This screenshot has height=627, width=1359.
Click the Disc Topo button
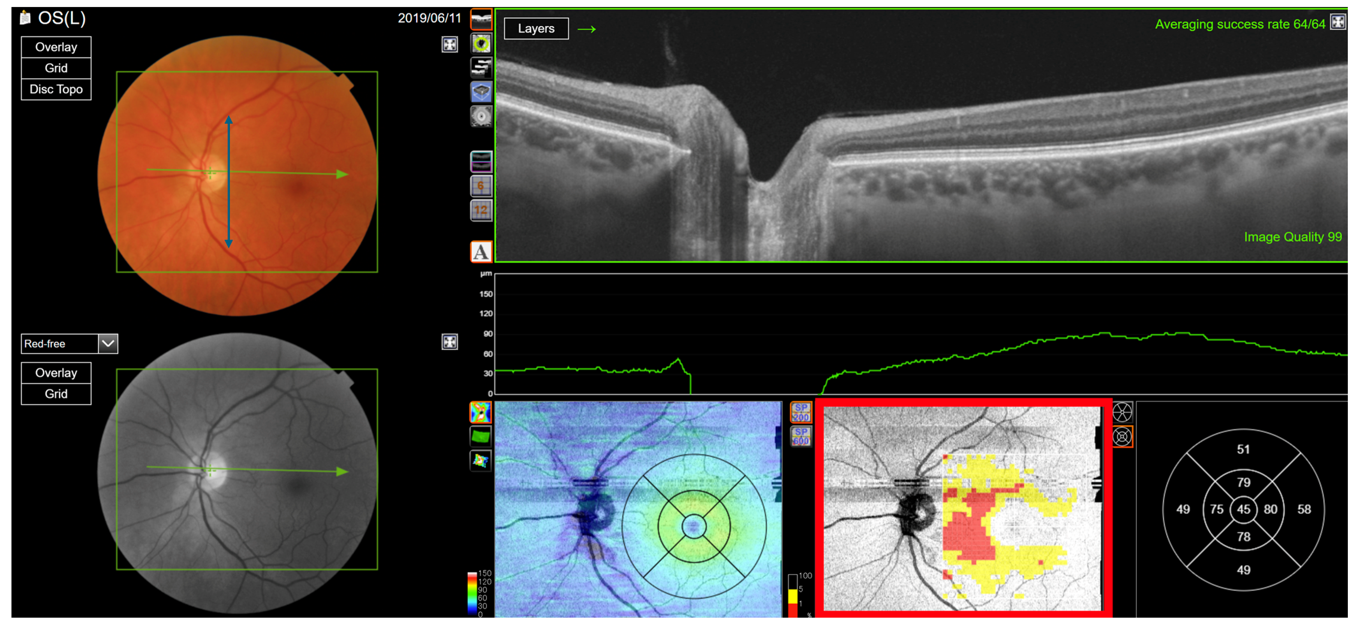(x=56, y=89)
